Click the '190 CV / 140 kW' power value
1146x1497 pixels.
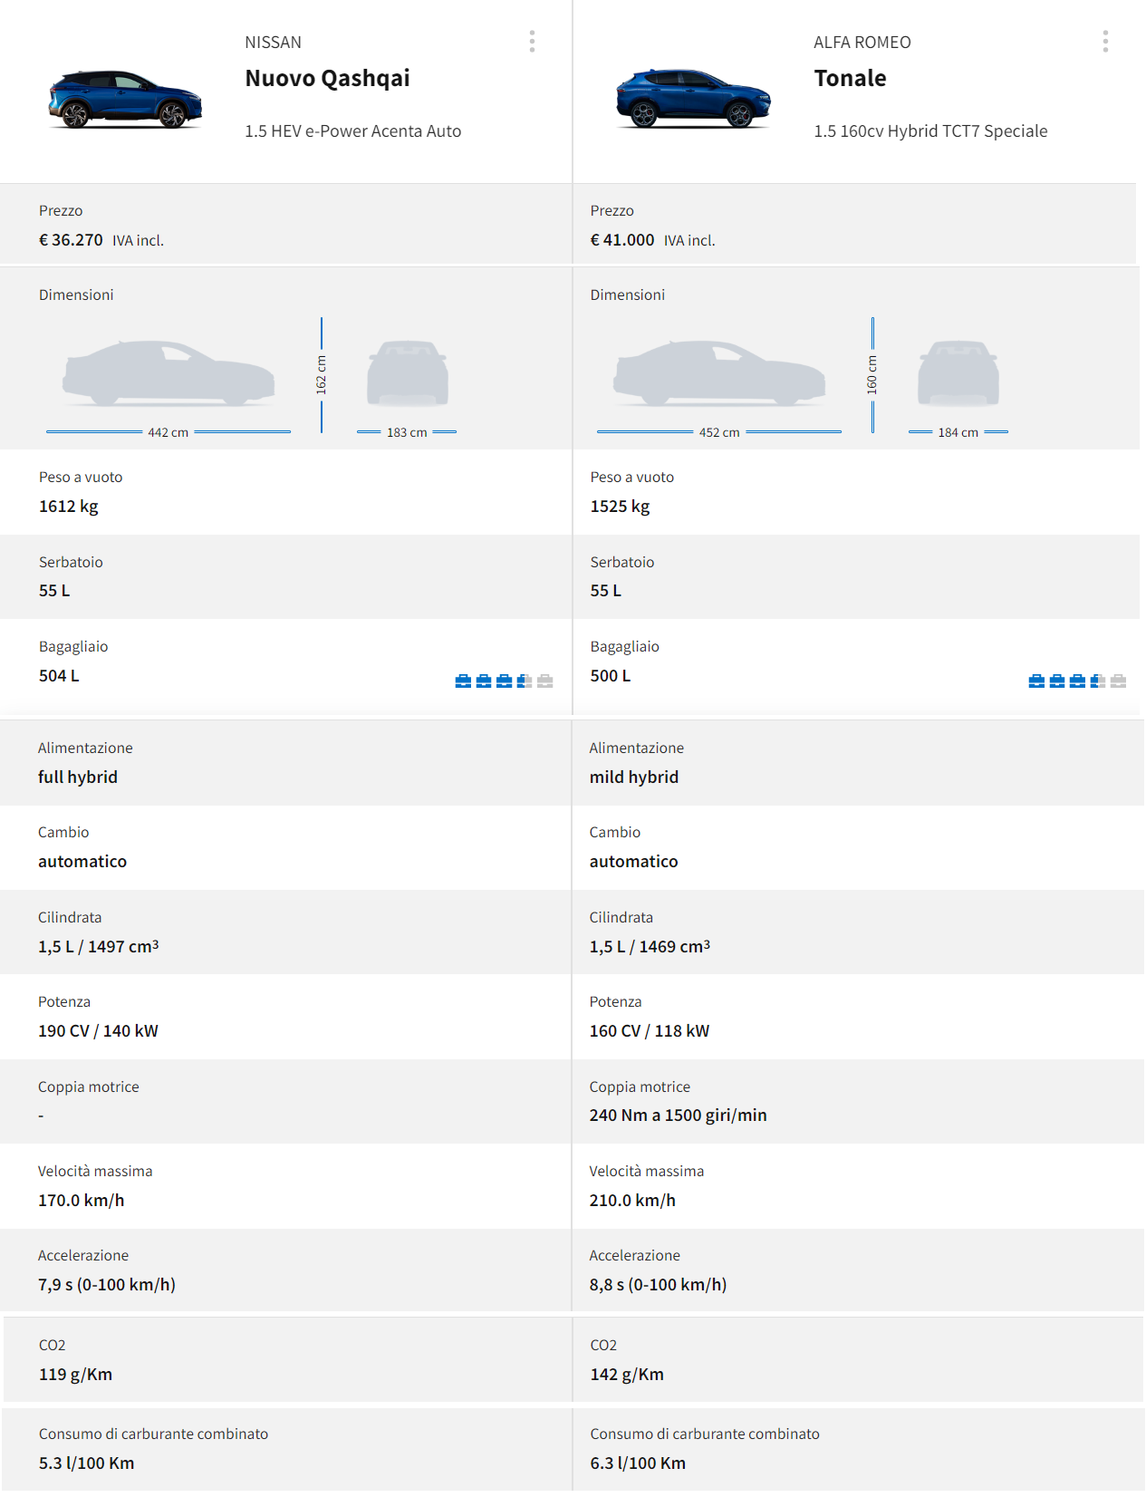point(98,1031)
